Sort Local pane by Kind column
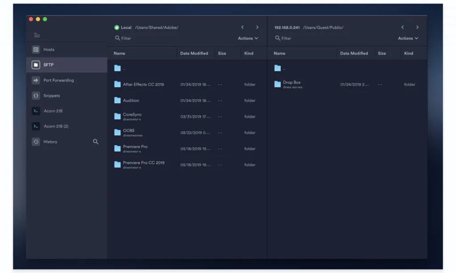456x273 pixels. [x=248, y=53]
